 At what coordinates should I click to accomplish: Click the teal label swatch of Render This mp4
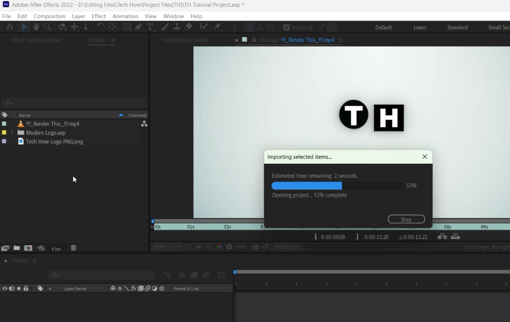tap(4, 124)
